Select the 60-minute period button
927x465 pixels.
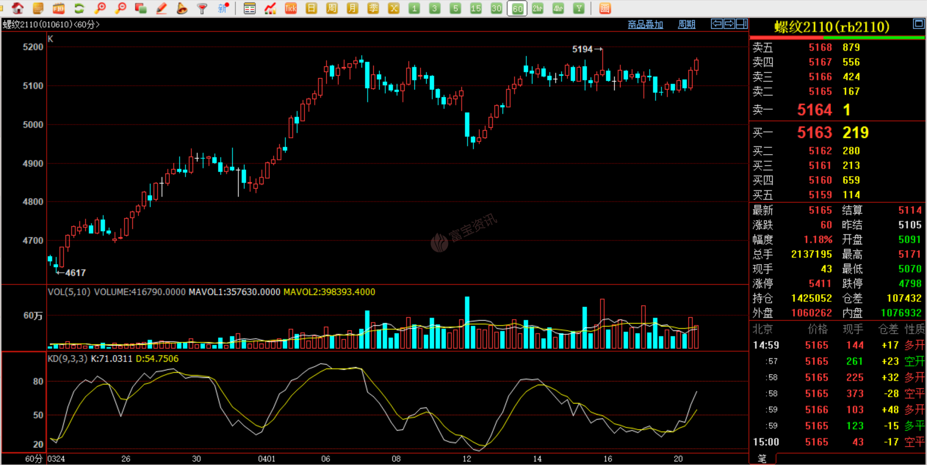point(517,8)
